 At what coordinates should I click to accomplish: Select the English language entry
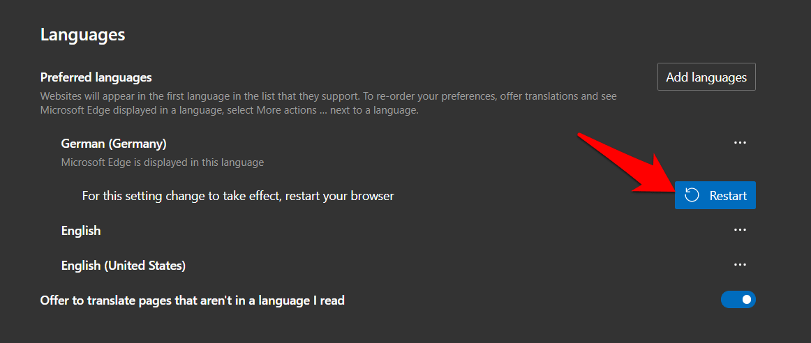(81, 231)
